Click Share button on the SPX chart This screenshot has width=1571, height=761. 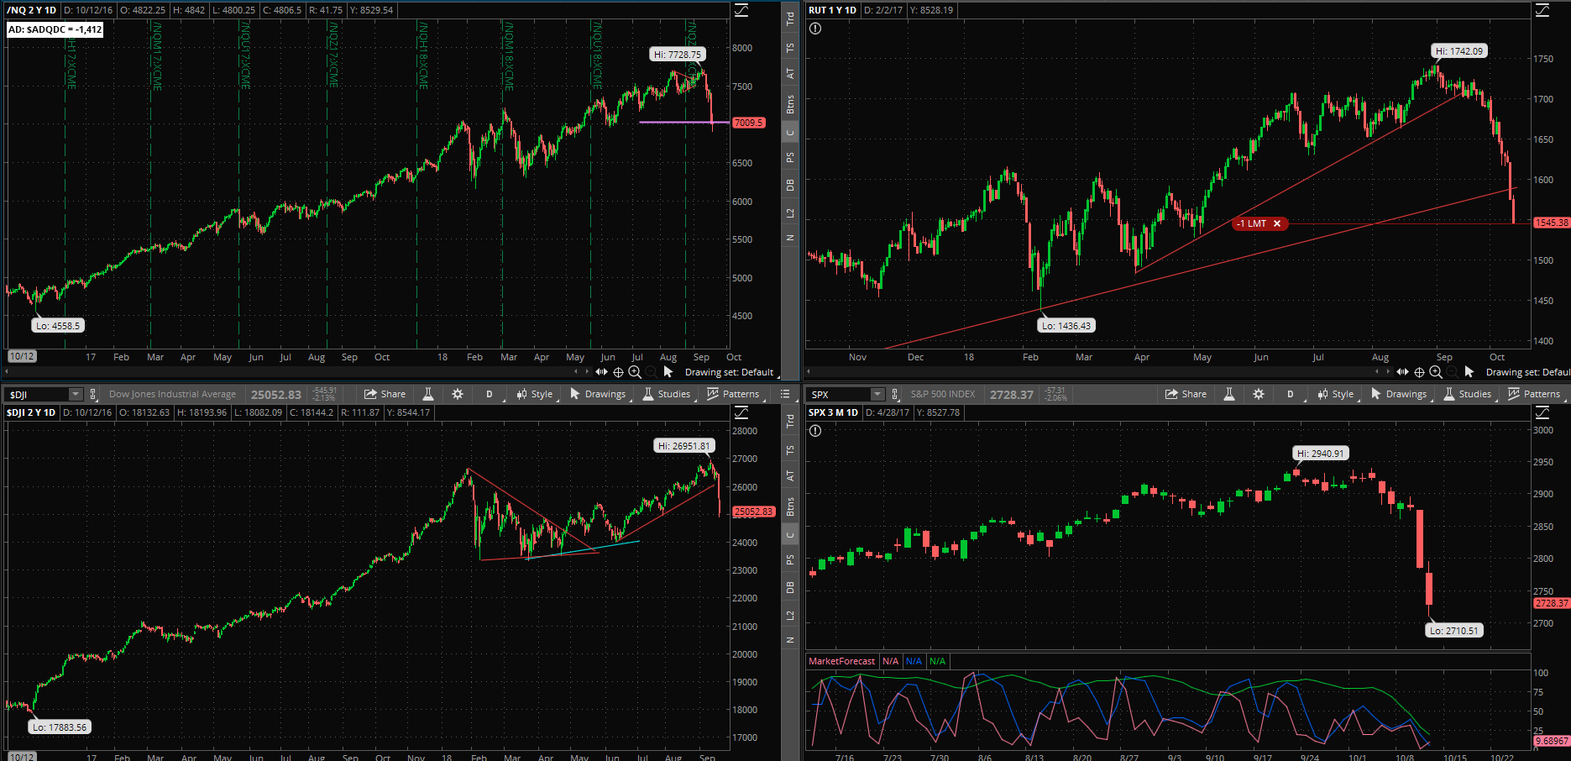point(1186,394)
